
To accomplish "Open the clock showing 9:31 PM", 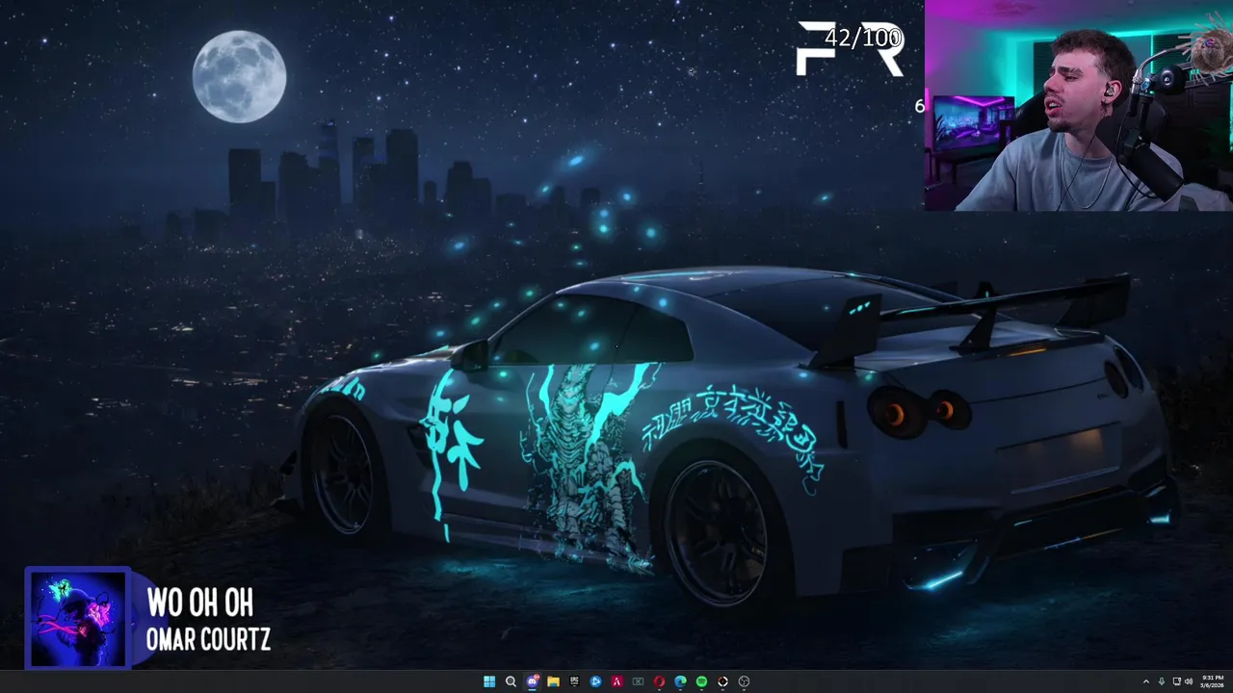I will coord(1213,681).
